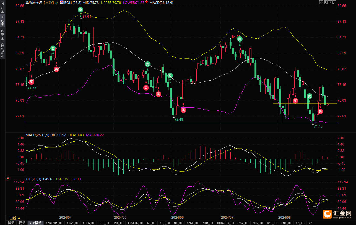Apply the BOLL_UD indicator
356x225 pixels.
coord(89,223)
